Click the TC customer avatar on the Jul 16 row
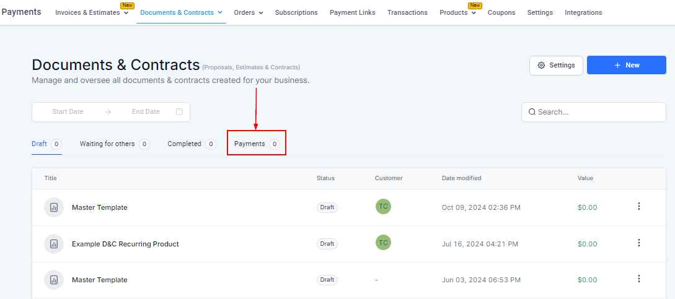Image resolution: width=675 pixels, height=299 pixels. 383,243
